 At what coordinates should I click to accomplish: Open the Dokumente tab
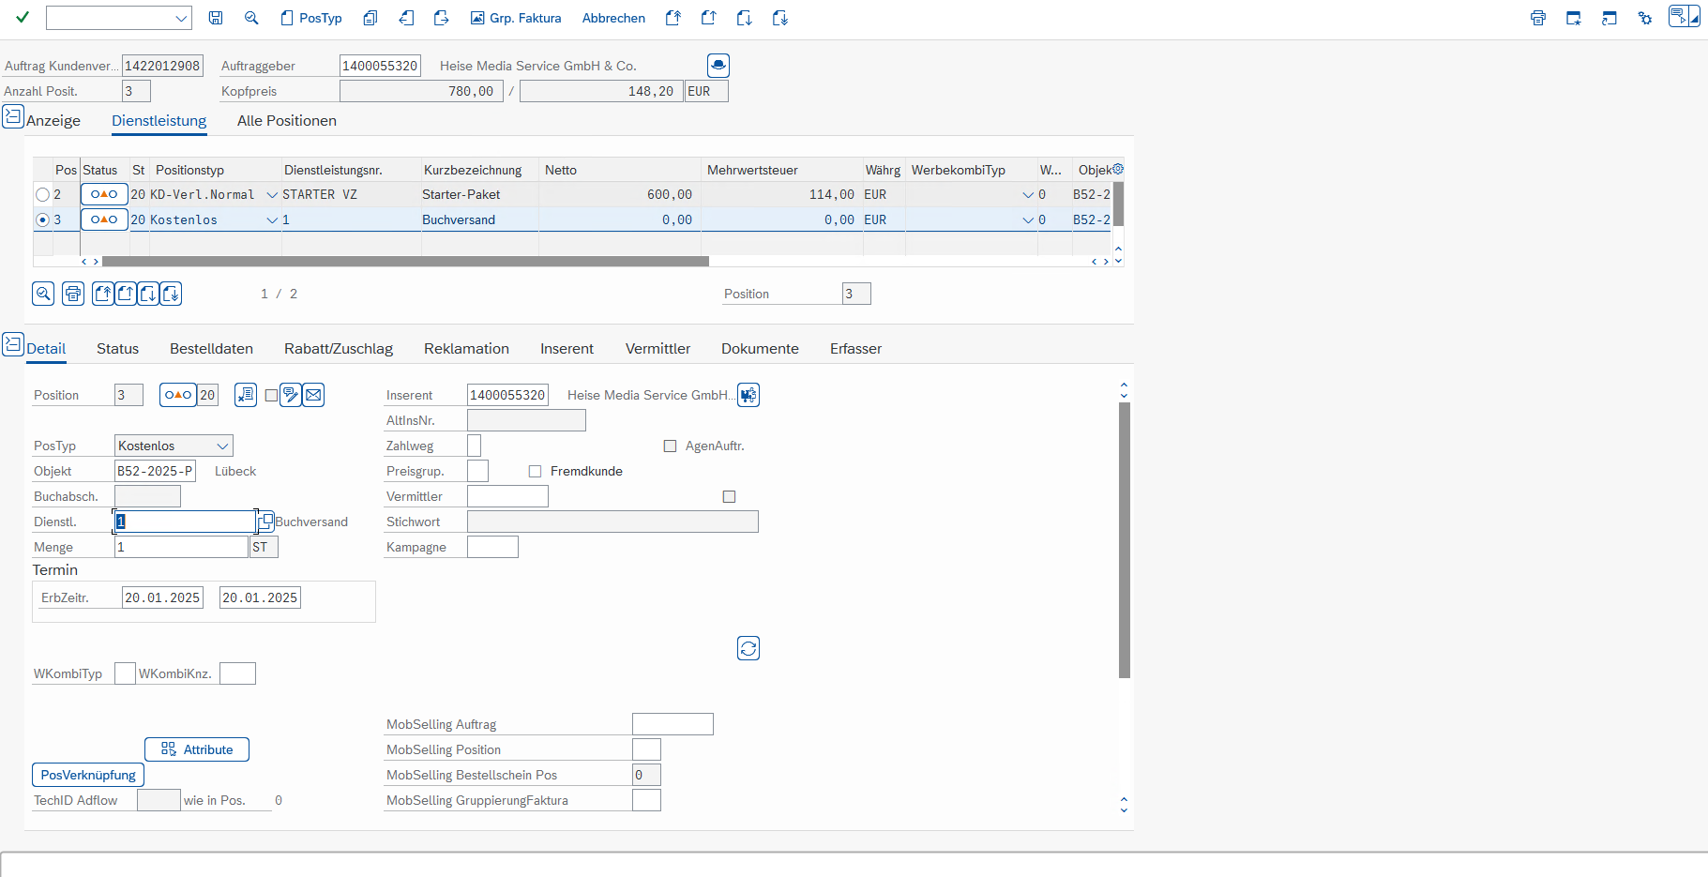[760, 349]
